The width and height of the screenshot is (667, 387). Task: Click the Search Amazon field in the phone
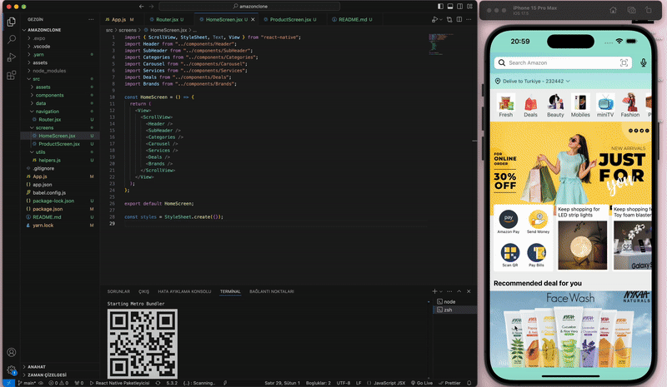[563, 63]
